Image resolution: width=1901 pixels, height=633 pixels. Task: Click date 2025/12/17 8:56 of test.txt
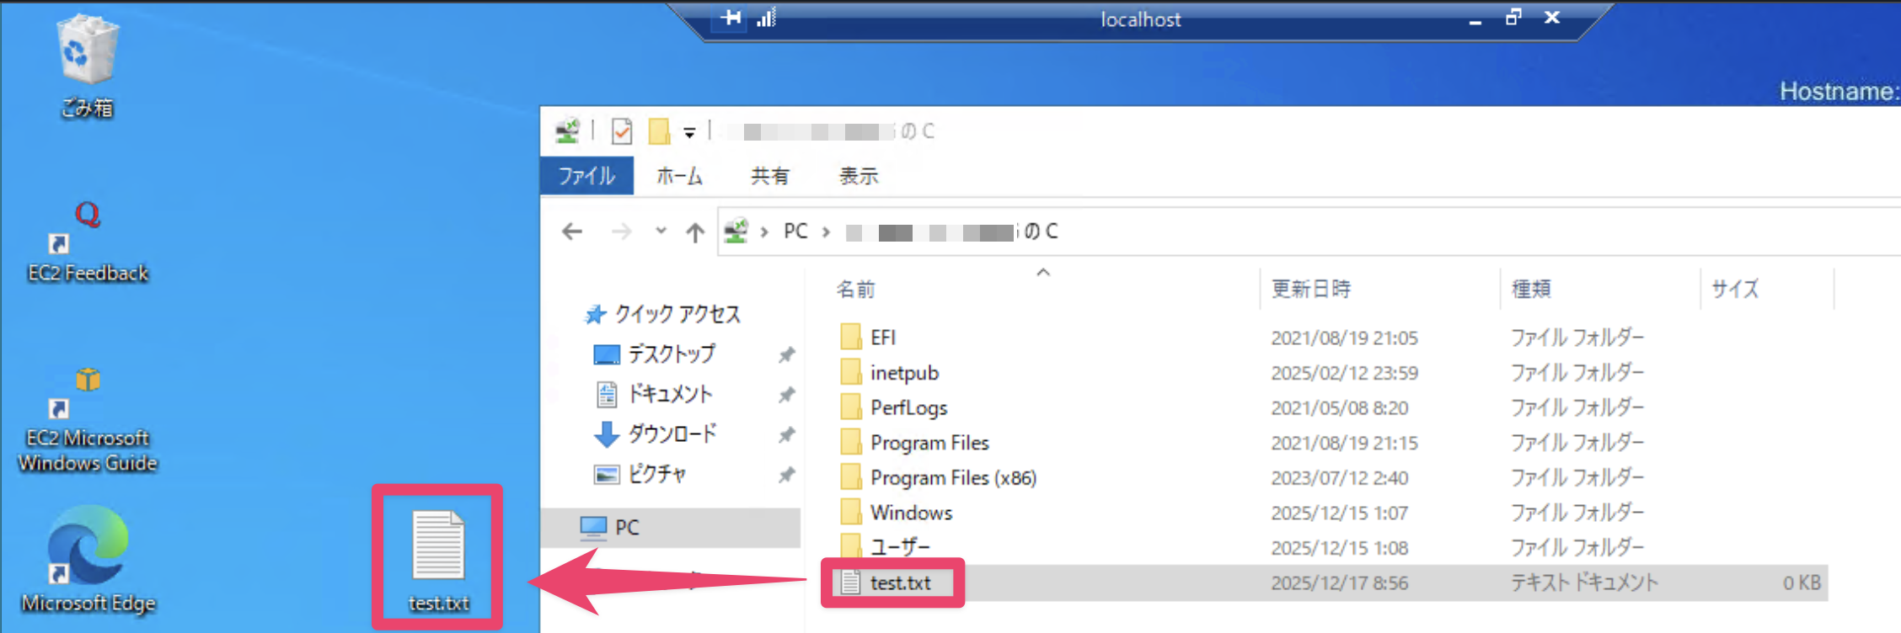tap(1339, 582)
